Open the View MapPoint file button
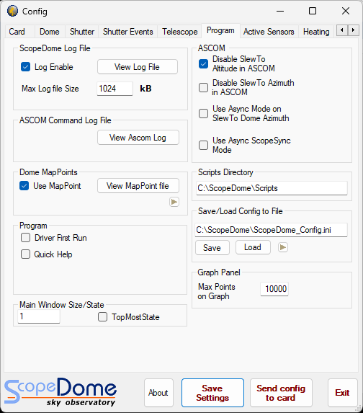Viewport: 363px width, 413px height. 138,186
